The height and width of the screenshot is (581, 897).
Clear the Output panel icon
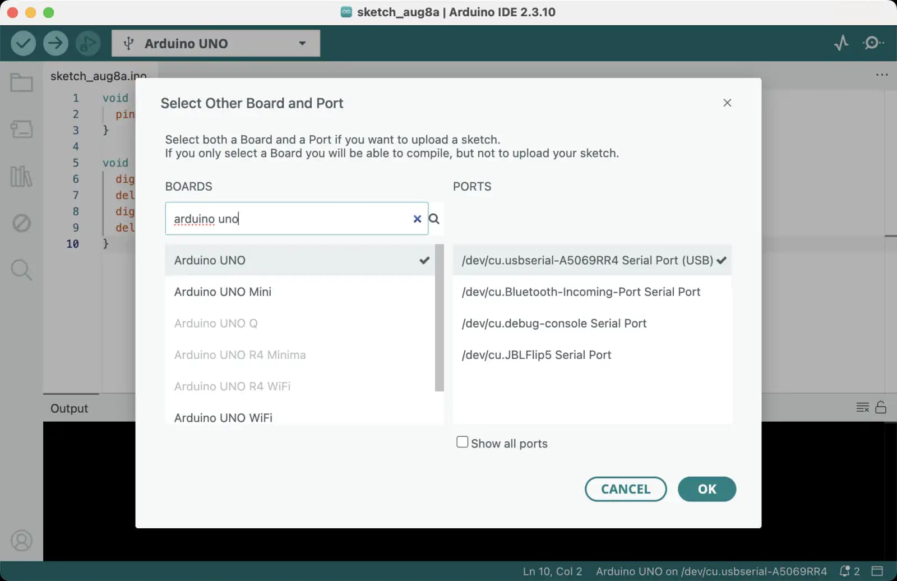tap(863, 408)
